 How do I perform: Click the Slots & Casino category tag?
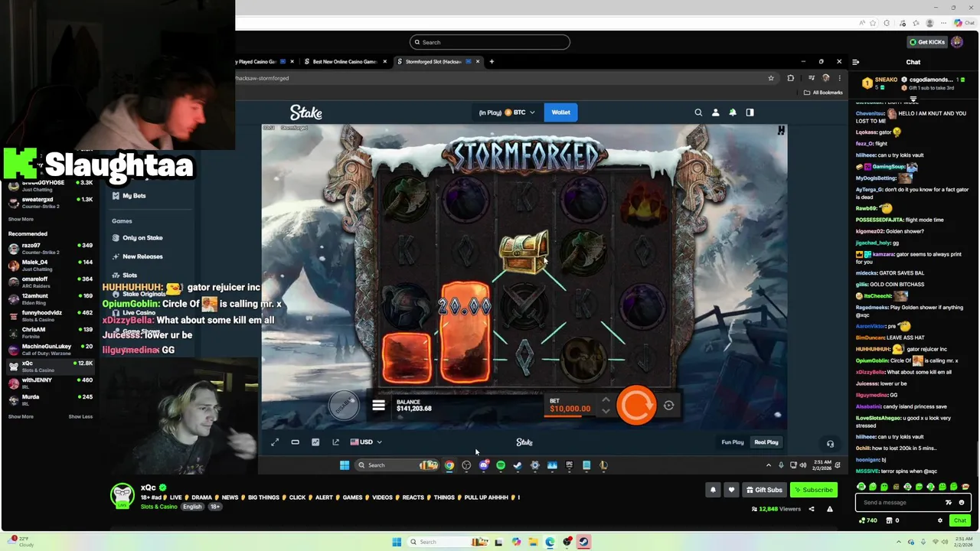pyautogui.click(x=158, y=507)
